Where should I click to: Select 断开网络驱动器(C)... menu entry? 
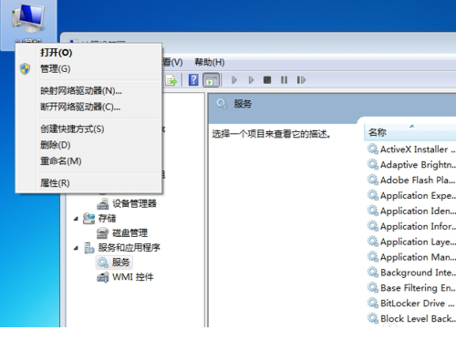[x=80, y=107]
